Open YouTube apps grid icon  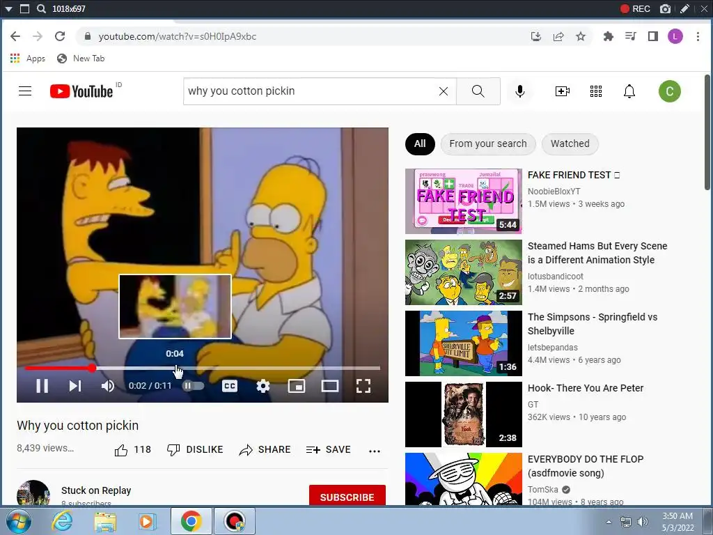click(596, 91)
